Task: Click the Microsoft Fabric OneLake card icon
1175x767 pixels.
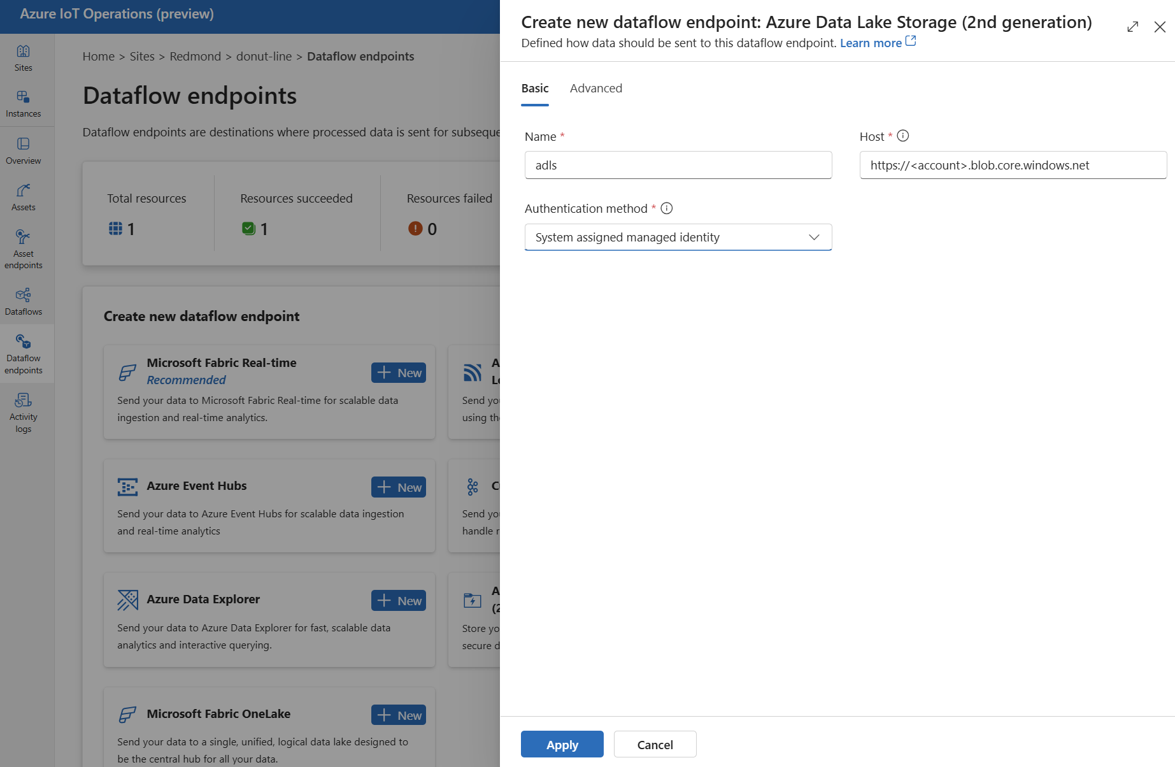Action: [127, 715]
